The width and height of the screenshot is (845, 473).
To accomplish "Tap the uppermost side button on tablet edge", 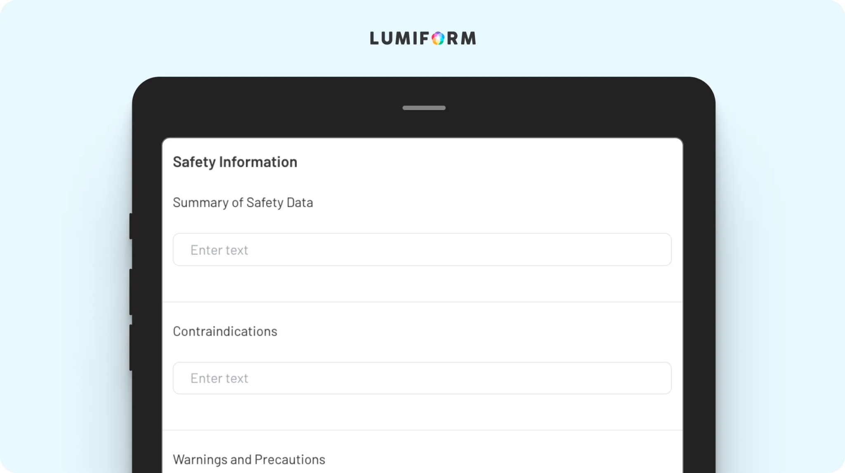I will click(x=131, y=226).
